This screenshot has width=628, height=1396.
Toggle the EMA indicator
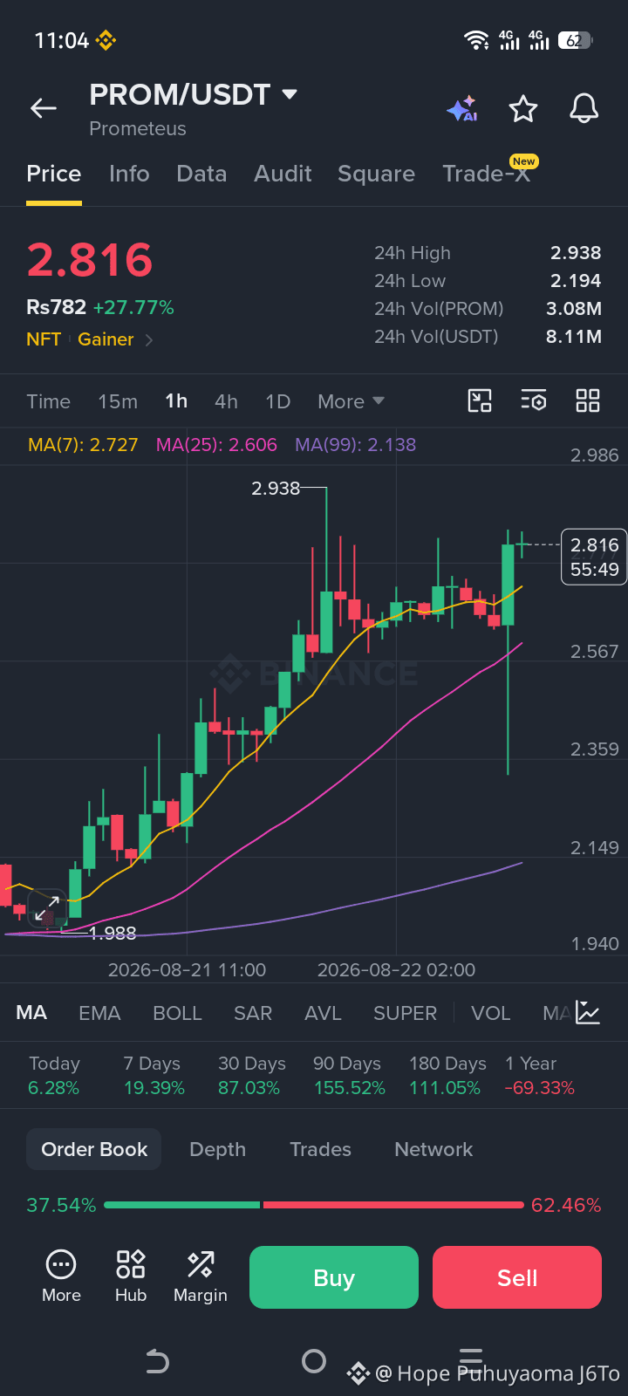click(99, 1013)
